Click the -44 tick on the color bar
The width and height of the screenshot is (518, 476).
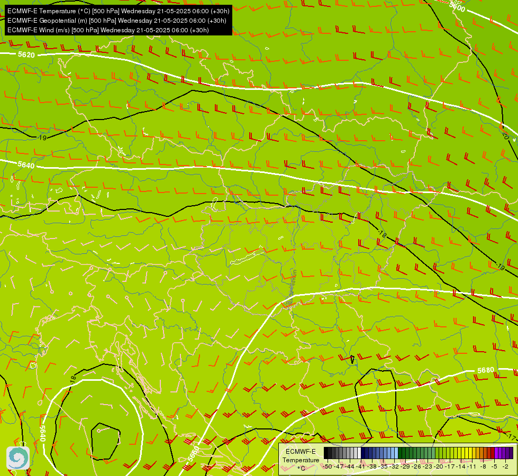tap(350, 466)
